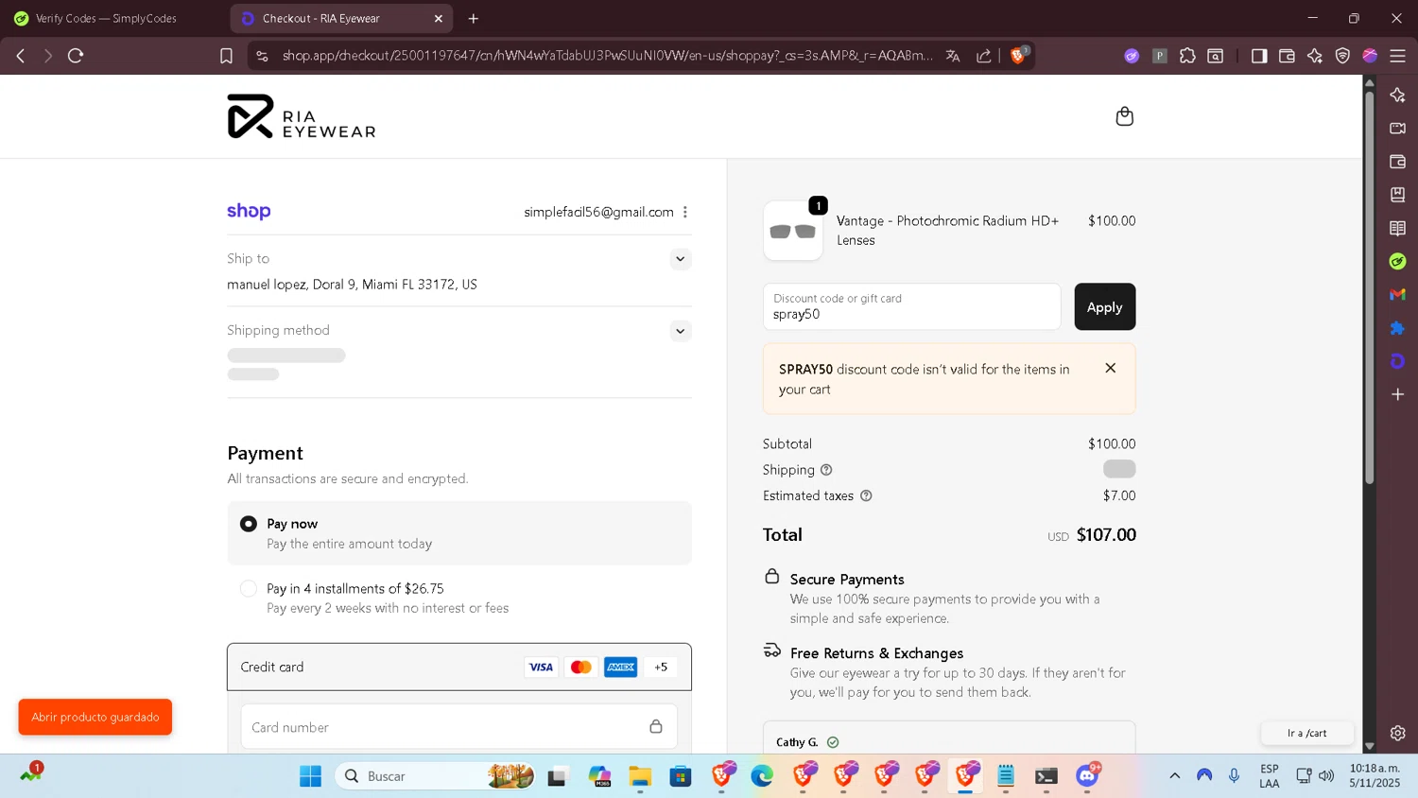Open the Brave Wallet icon
Image resolution: width=1418 pixels, height=798 pixels.
click(1287, 56)
